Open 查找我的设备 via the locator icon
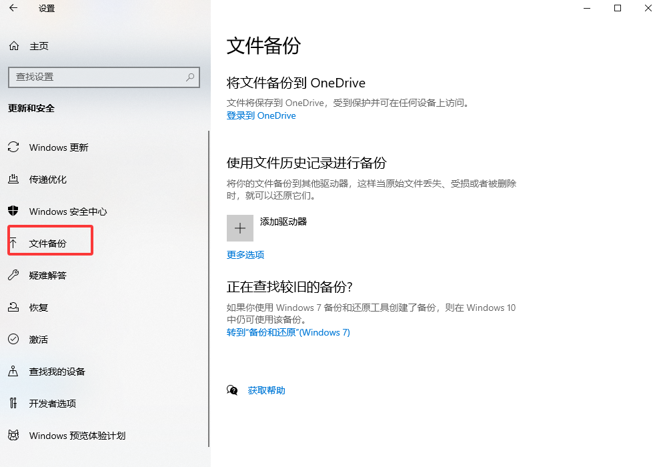 coord(13,371)
